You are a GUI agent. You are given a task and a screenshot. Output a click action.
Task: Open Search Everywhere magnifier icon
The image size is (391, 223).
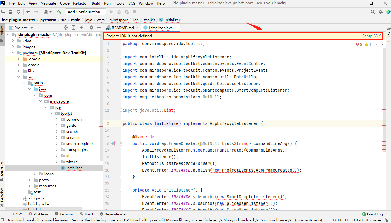373,12
